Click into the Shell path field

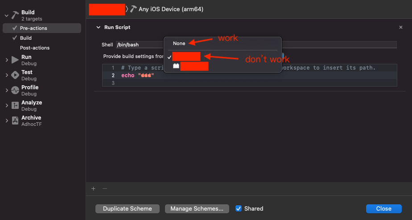139,45
